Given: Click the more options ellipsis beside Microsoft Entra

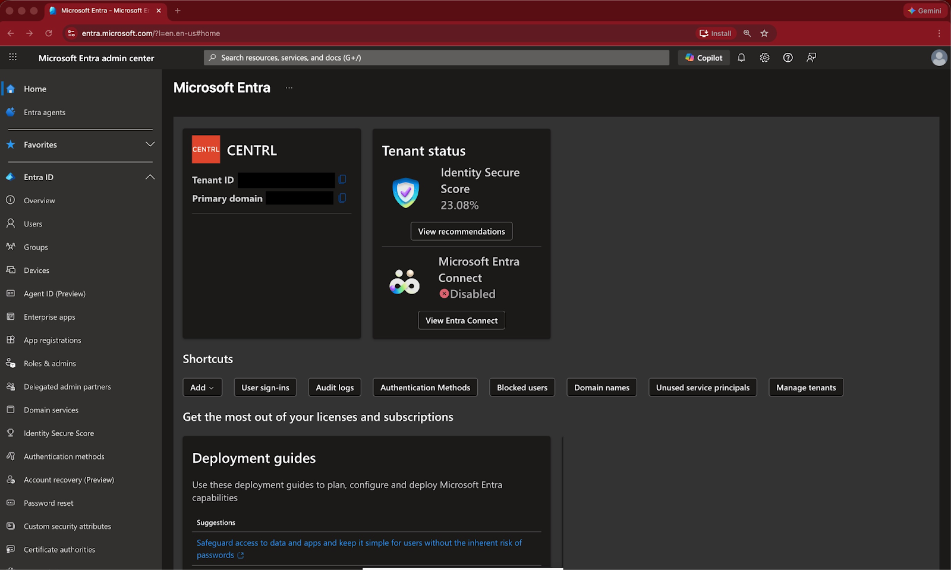Looking at the screenshot, I should tap(289, 87).
